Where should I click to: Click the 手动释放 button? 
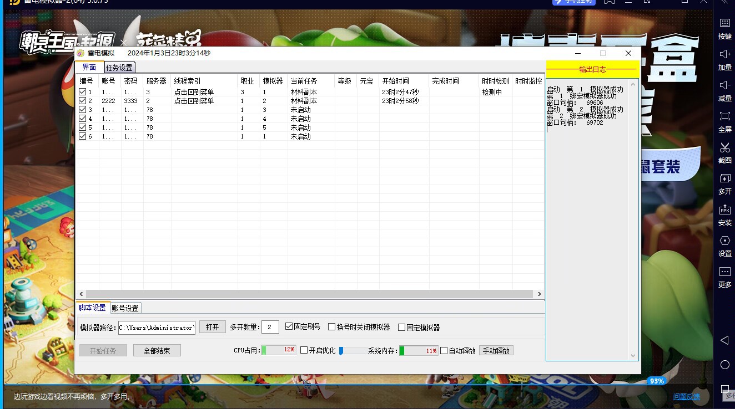[496, 351]
